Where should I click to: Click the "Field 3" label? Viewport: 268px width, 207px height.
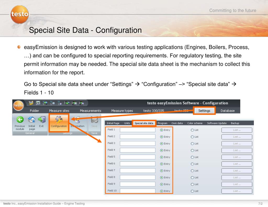[111, 143]
